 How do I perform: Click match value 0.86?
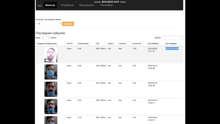click(x=79, y=66)
